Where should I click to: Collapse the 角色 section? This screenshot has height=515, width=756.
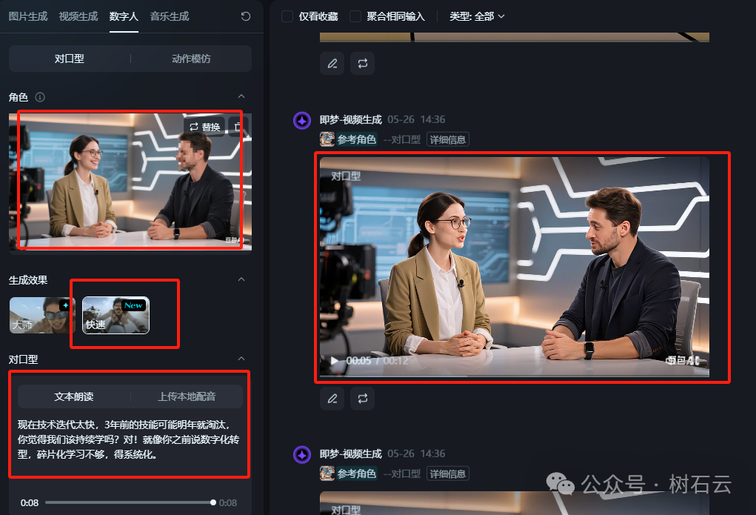point(242,96)
